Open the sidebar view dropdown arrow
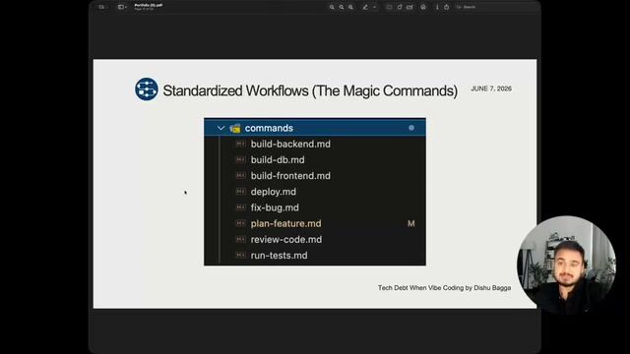 tap(126, 7)
